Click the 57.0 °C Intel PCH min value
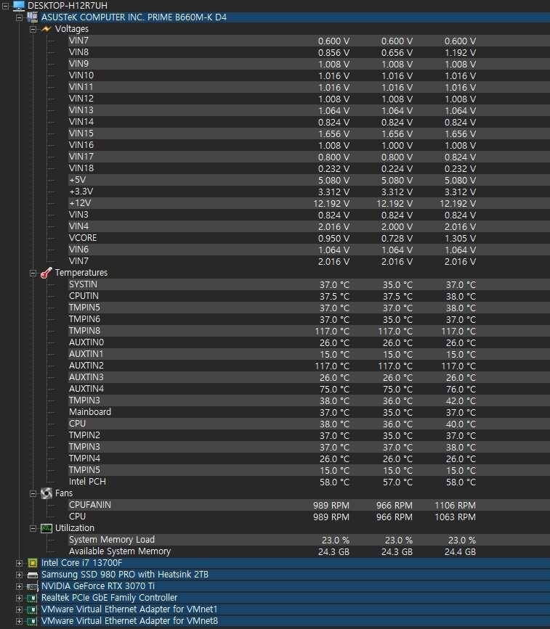Viewport: 550px width, 629px height. tap(397, 482)
